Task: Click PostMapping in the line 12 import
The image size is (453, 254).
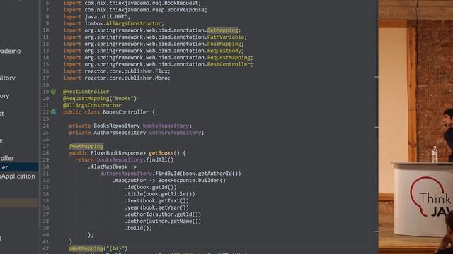Action: [x=224, y=44]
